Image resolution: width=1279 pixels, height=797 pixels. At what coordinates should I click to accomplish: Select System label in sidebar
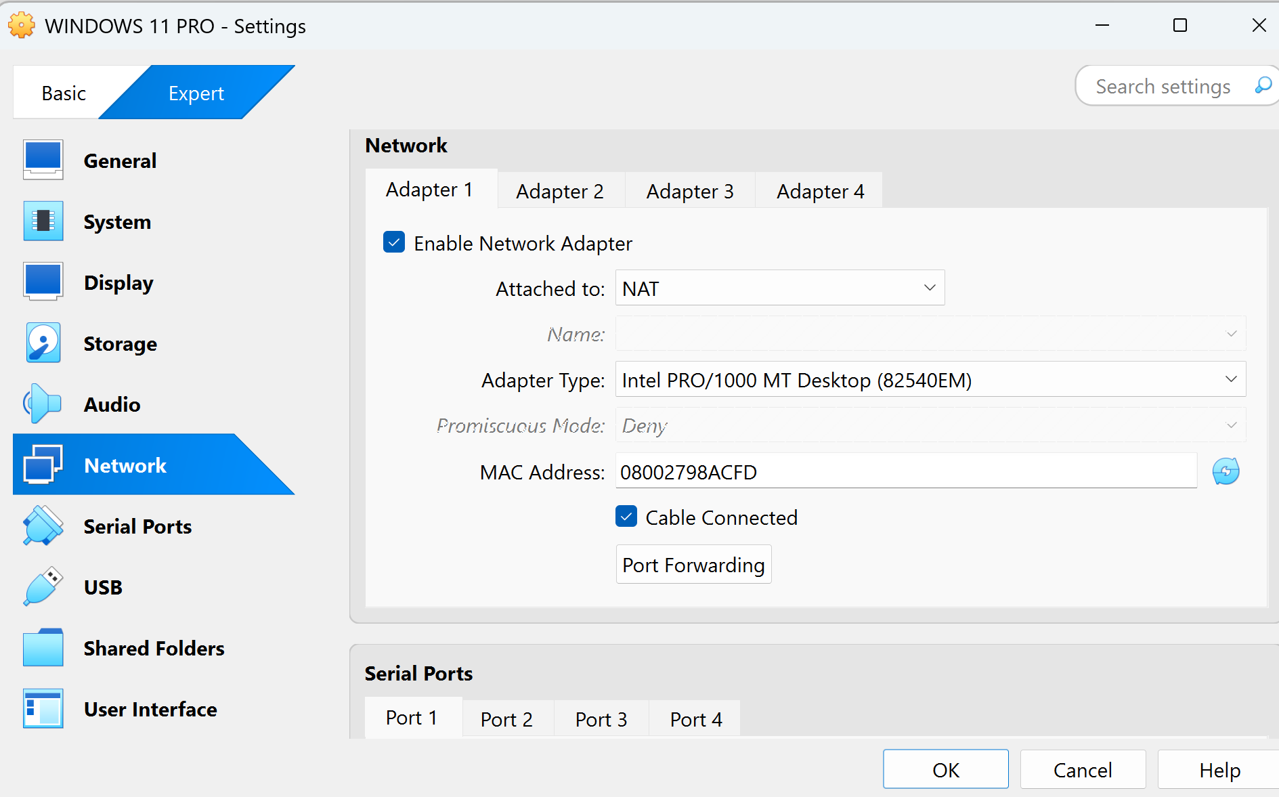click(x=117, y=221)
